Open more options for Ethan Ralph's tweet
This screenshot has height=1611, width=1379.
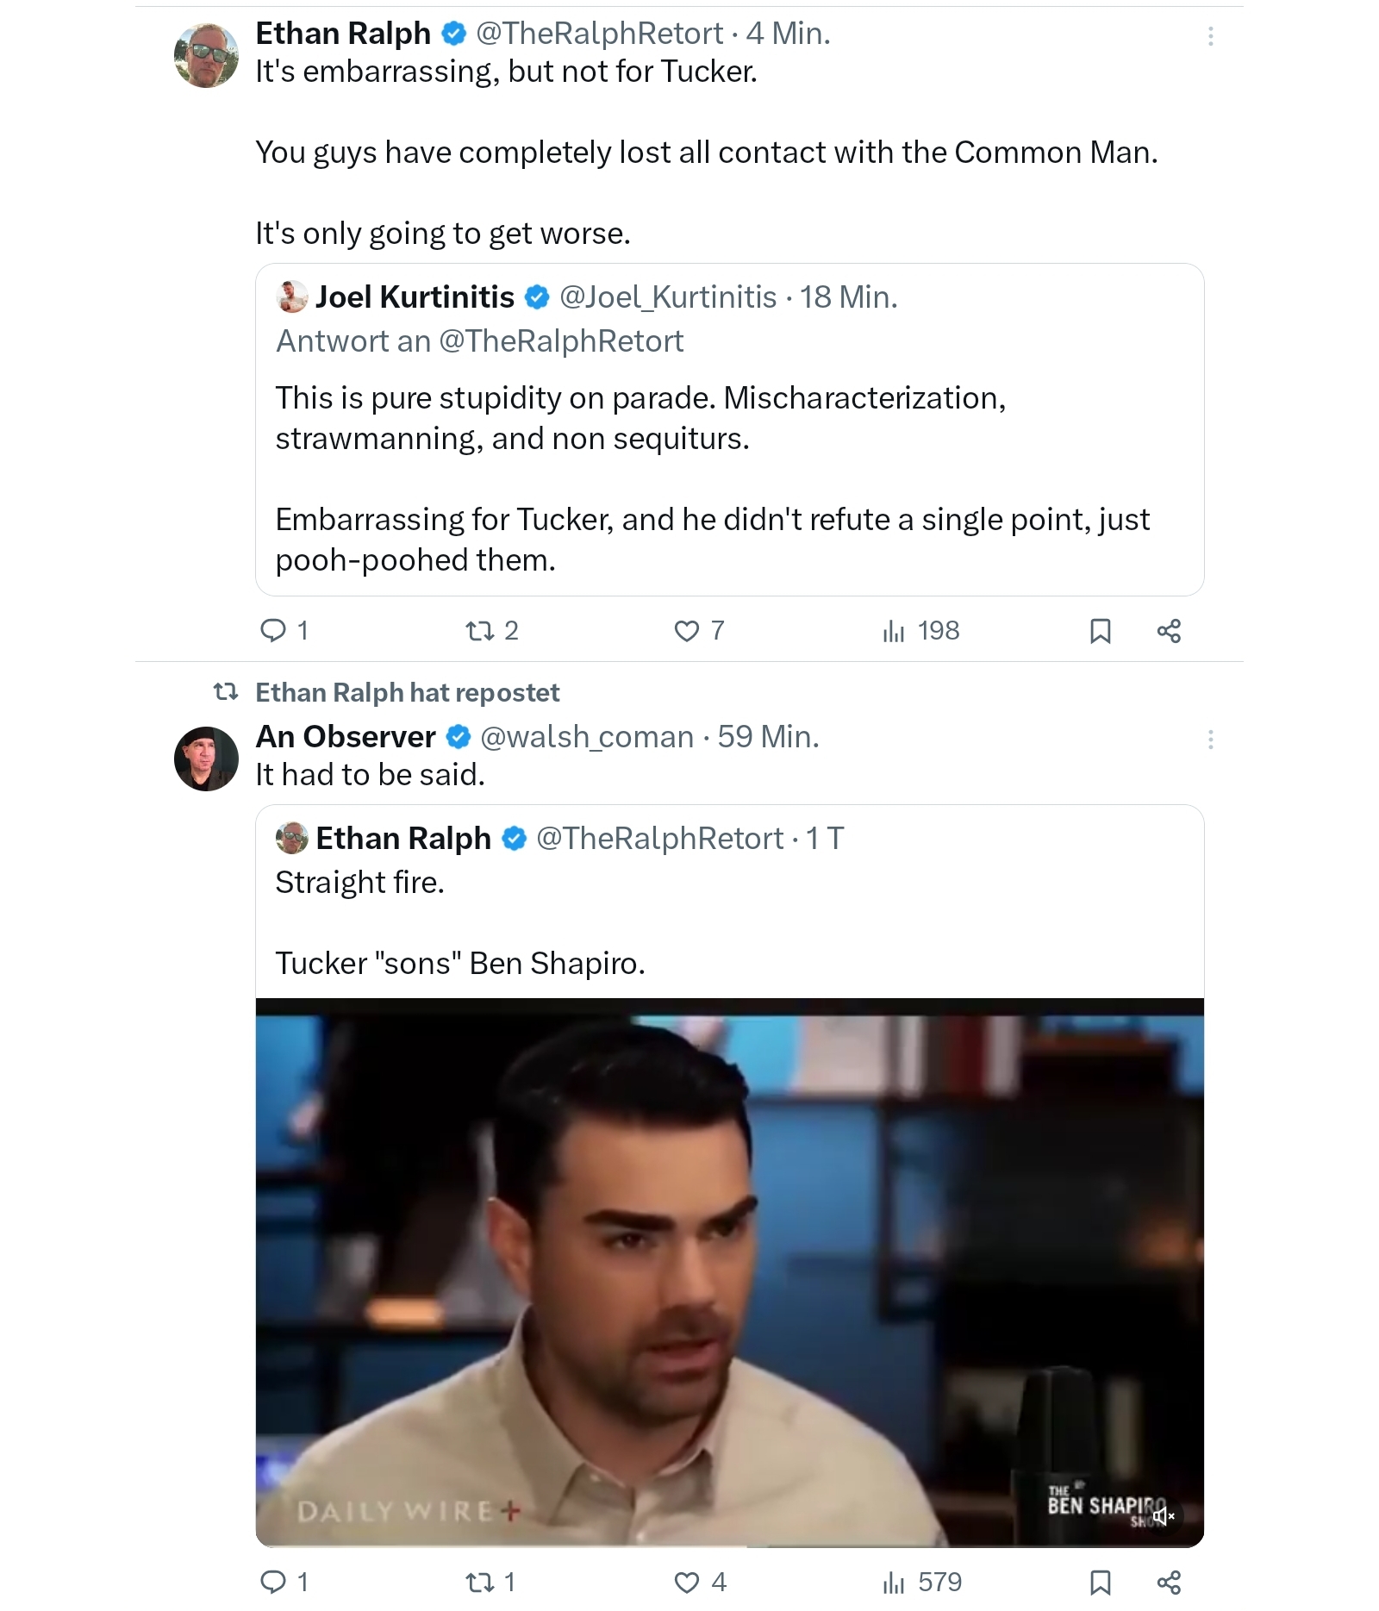pos(1210,36)
